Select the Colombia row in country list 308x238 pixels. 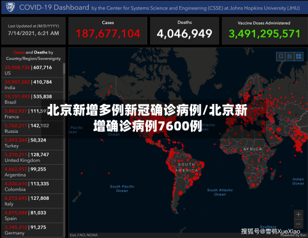[32, 186]
